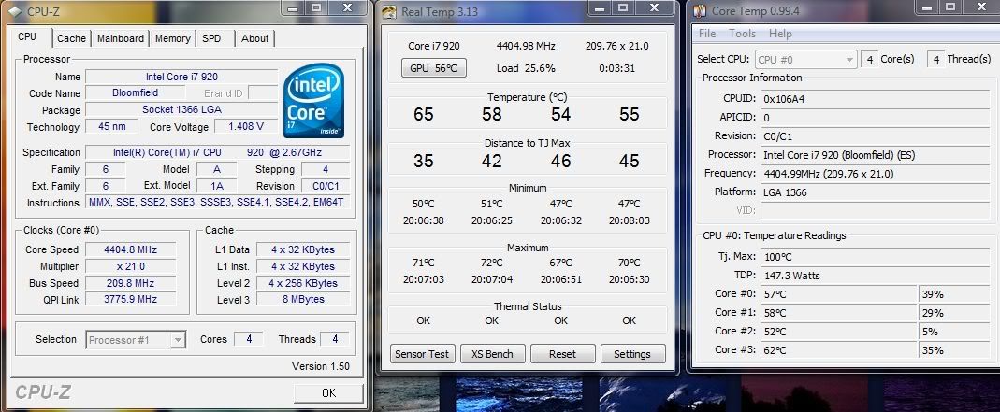Viewport: 1000px width, 412px height.
Task: Open the Help menu in Core Temp
Action: [x=780, y=33]
